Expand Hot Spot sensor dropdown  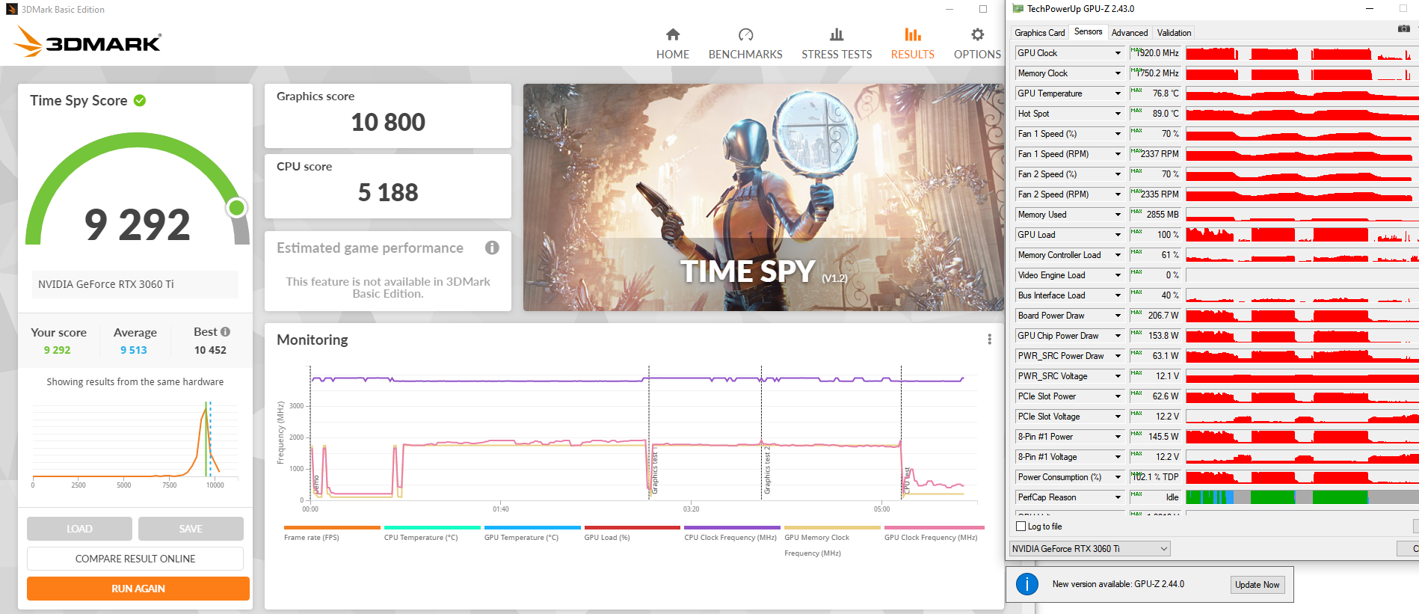1118,114
